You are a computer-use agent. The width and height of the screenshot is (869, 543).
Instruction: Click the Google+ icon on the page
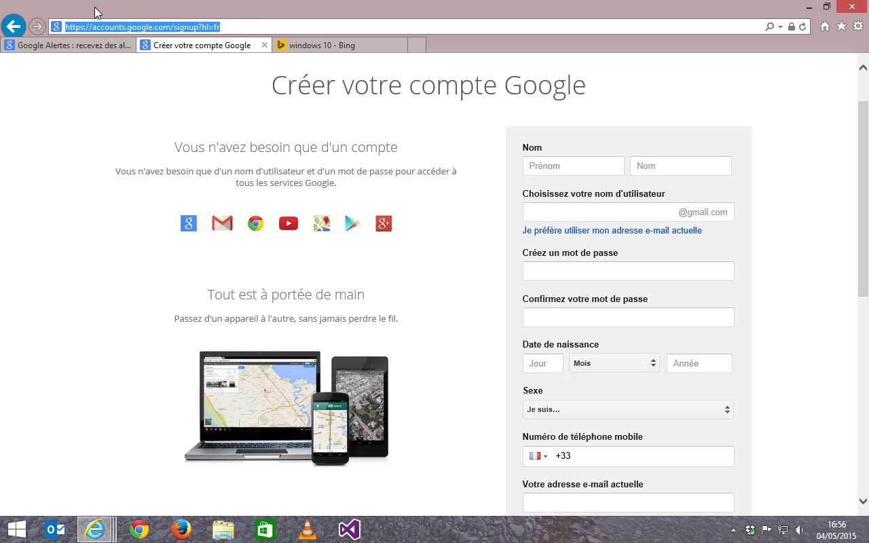(x=384, y=223)
